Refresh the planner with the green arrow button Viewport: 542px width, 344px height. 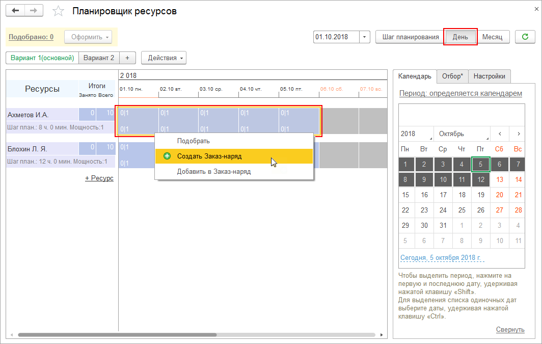click(x=525, y=37)
